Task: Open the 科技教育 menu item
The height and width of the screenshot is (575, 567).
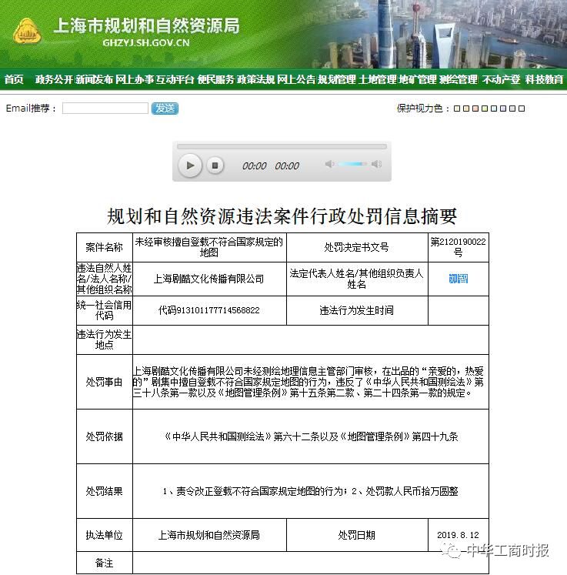Action: [x=544, y=79]
